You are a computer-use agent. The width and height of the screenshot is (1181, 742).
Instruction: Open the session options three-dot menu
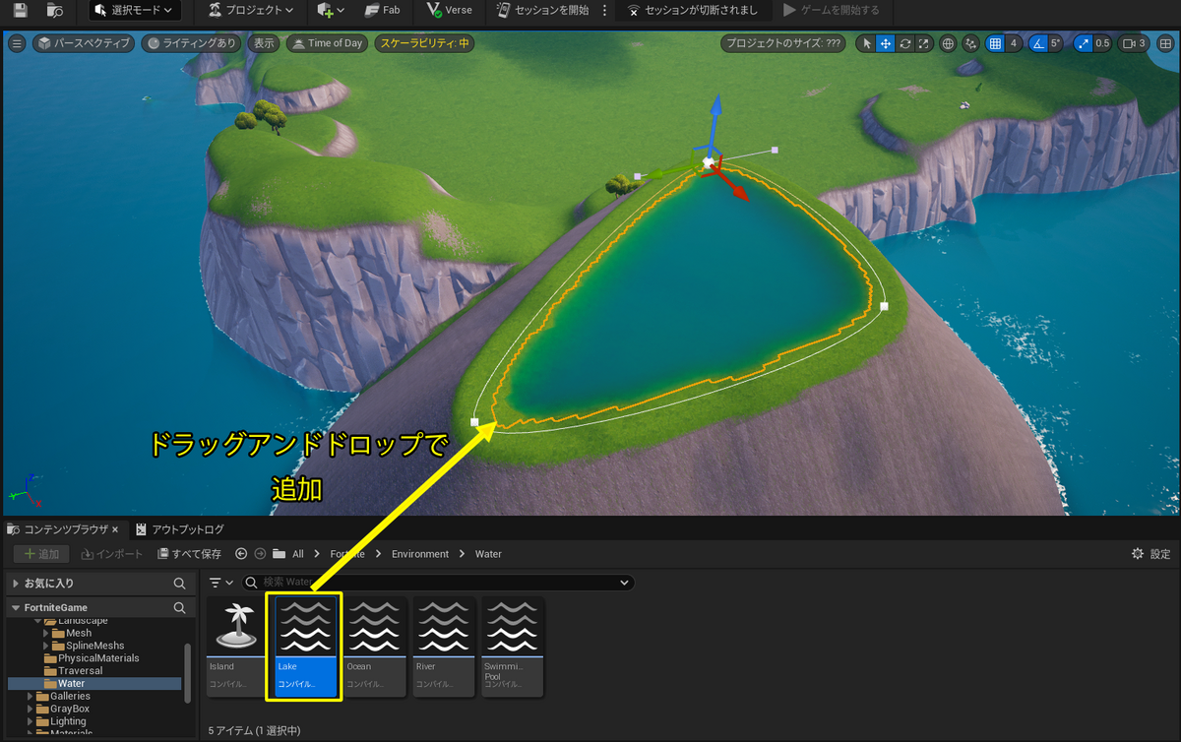[x=604, y=10]
